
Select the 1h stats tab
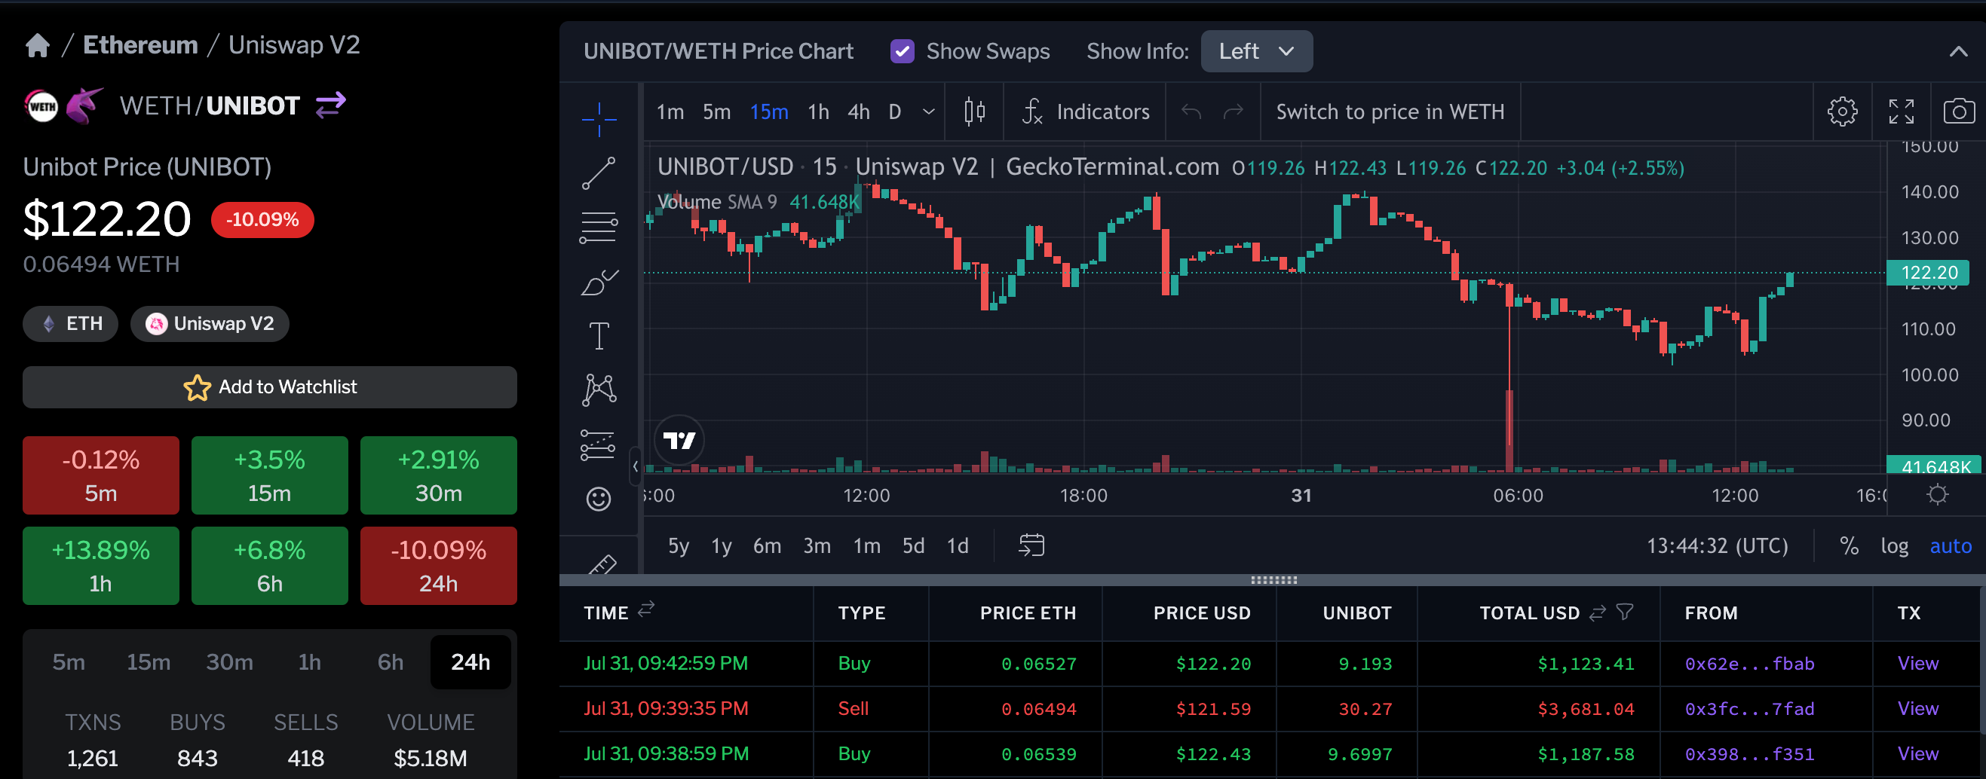(309, 662)
